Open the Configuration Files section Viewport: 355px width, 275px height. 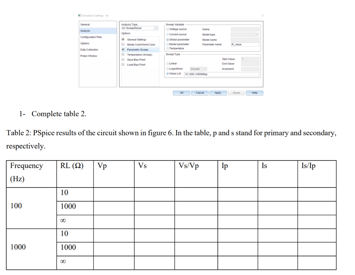91,37
